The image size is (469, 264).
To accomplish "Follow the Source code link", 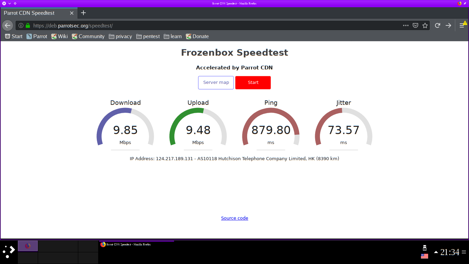I will (x=235, y=218).
